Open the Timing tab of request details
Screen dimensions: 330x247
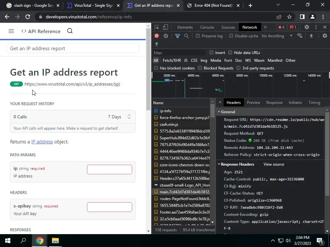pos(314,103)
